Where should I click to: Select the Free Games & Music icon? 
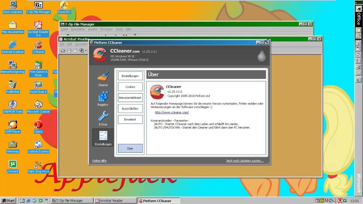coord(38,69)
